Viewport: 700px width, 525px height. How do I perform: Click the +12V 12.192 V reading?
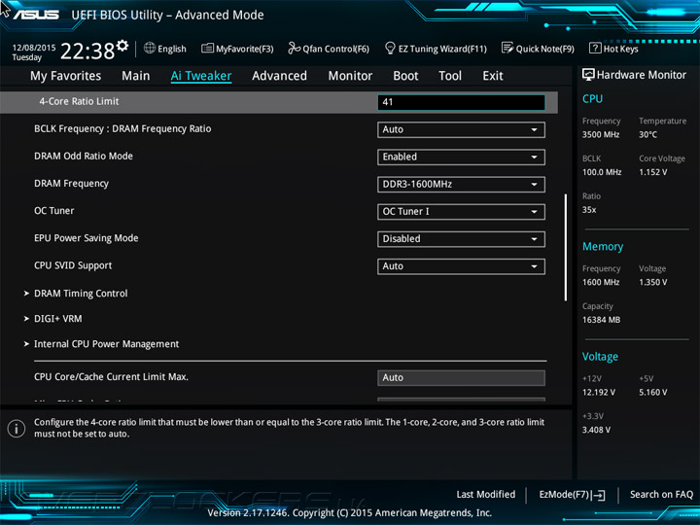pos(598,393)
